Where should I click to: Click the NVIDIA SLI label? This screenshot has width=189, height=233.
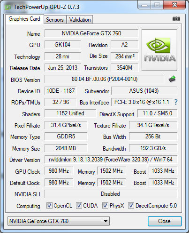(x=27, y=194)
